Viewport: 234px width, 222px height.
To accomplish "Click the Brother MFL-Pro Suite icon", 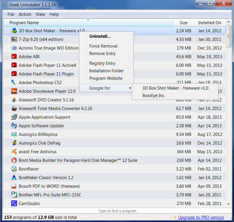I will pos(14,195).
